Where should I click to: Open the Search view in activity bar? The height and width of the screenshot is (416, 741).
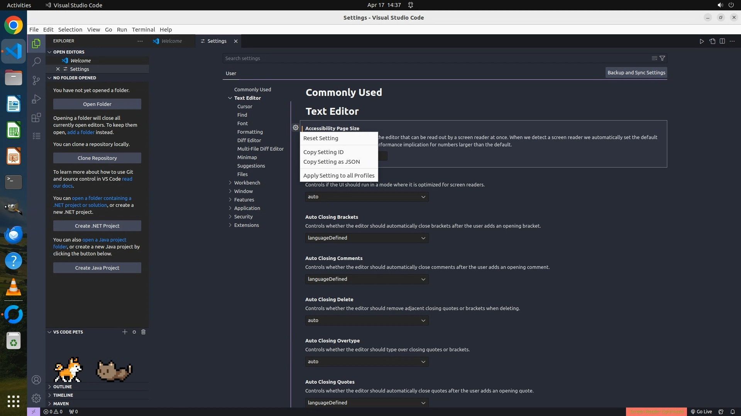click(36, 62)
